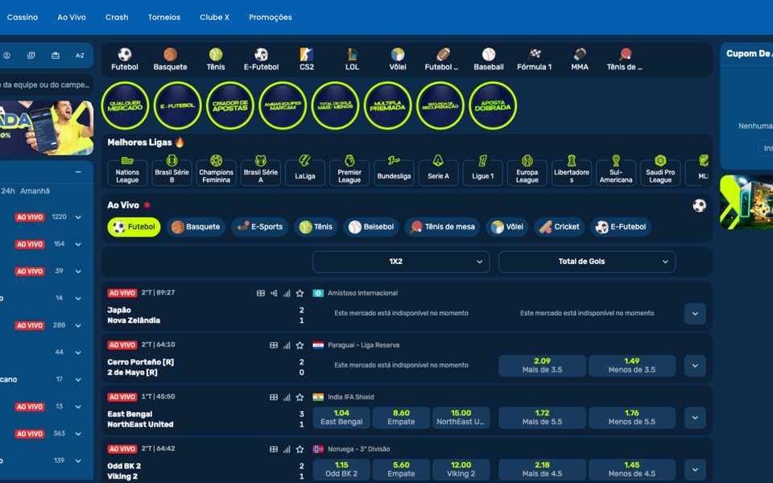Open scoreboard icon for East Bengal match
The image size is (773, 483).
(274, 397)
